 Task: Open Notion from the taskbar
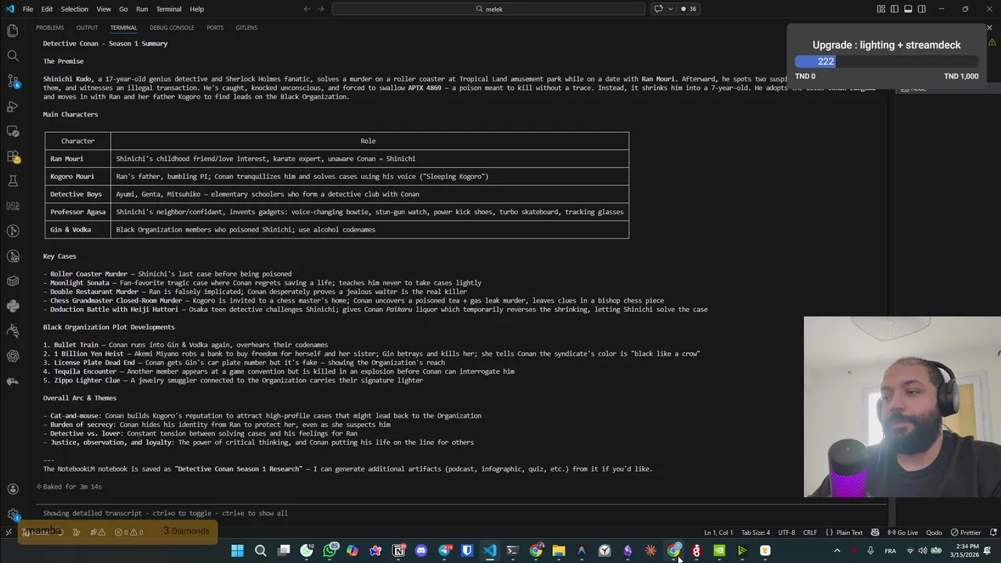(398, 550)
